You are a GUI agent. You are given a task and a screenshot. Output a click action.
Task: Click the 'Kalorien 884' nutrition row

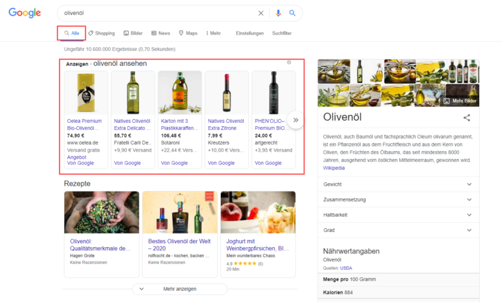click(x=398, y=292)
